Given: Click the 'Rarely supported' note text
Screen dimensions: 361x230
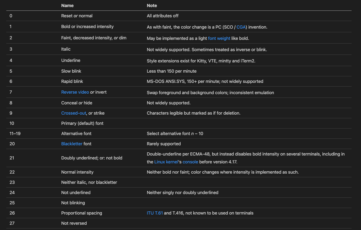Looking at the screenshot, I should tap(164, 144).
